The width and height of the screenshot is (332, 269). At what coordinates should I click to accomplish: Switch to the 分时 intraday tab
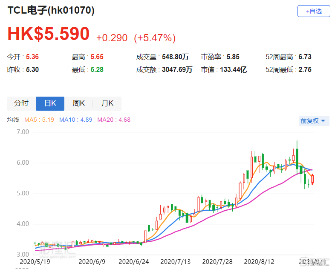[21, 103]
